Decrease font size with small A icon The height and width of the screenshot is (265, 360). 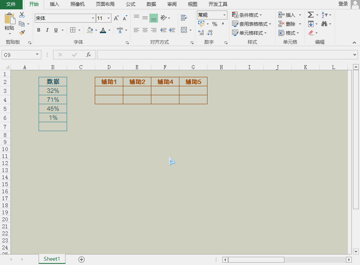(125, 18)
